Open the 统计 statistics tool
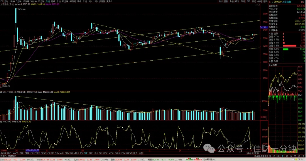The image size is (306, 161). [x=237, y=1]
